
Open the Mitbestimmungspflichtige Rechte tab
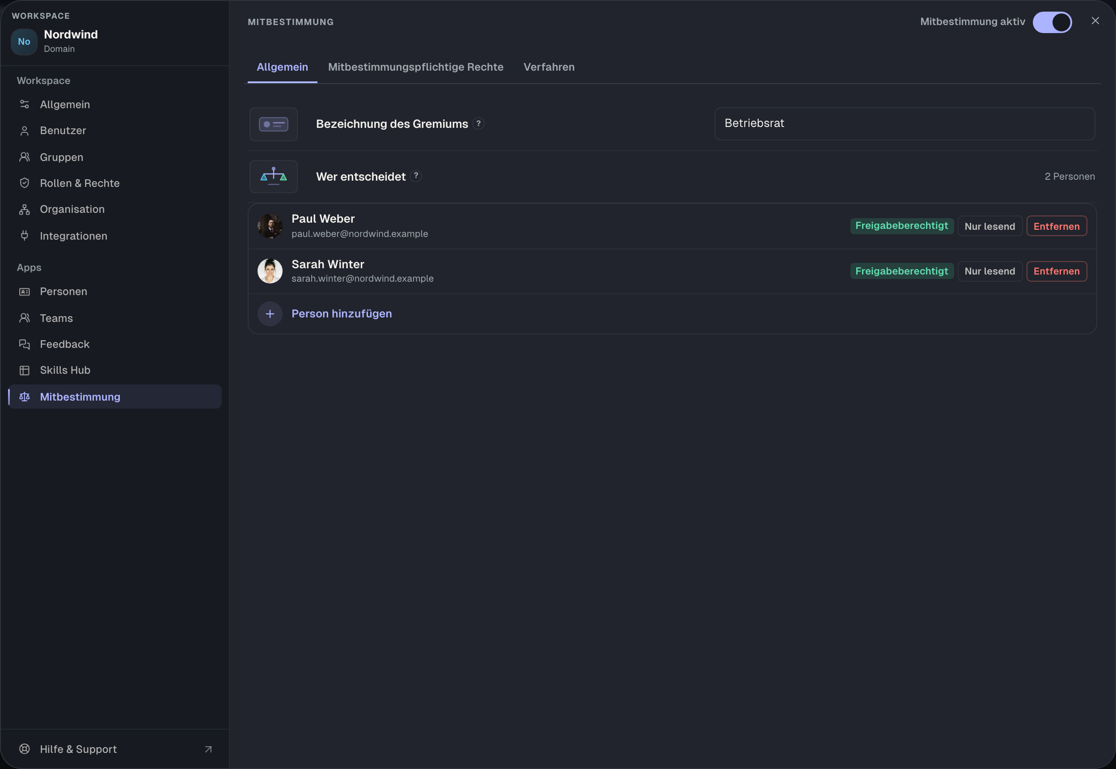coord(416,67)
